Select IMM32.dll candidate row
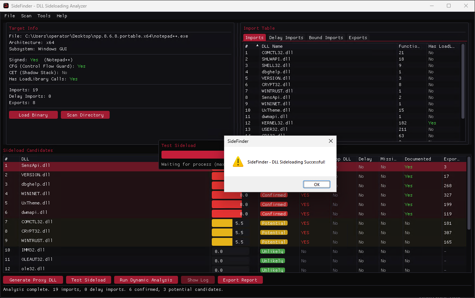Viewport: 475px width, 298px height. click(x=235, y=251)
